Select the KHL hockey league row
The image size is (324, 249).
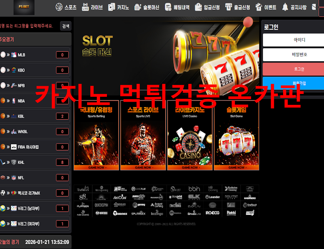[x=35, y=162]
